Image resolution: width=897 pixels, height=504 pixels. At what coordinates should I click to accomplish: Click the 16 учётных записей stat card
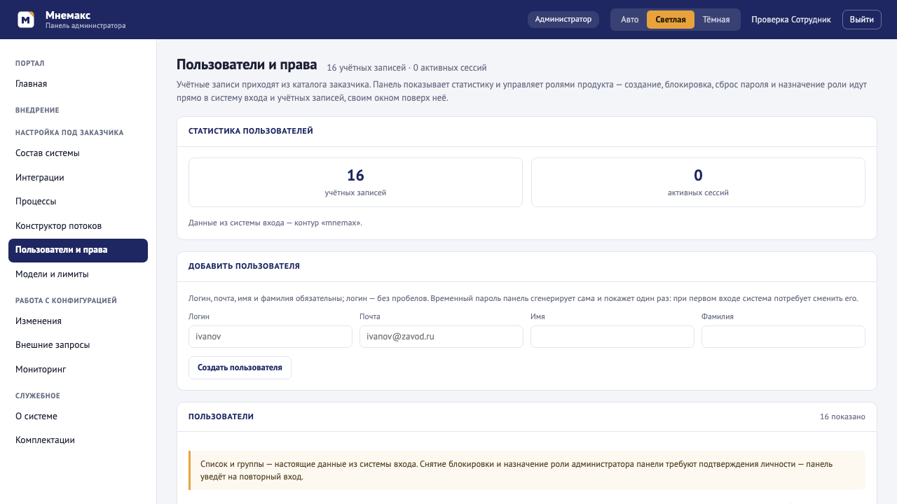pos(355,182)
